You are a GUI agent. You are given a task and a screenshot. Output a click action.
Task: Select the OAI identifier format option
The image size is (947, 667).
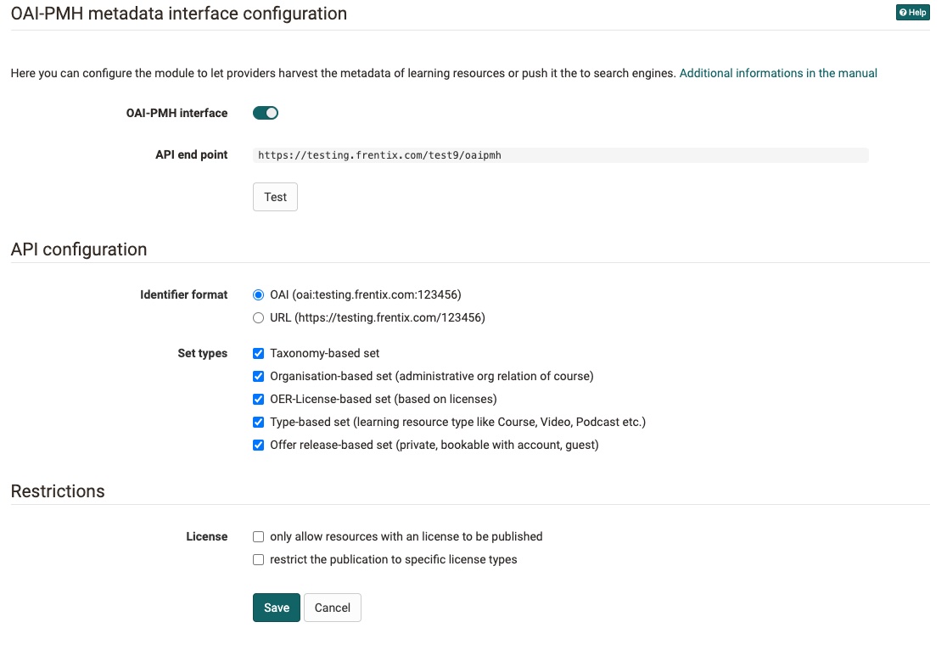pos(258,294)
